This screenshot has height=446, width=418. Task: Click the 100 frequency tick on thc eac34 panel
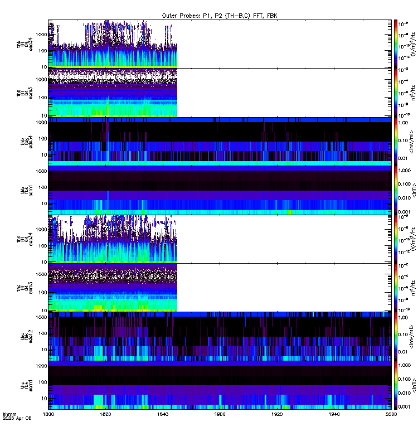click(x=43, y=246)
